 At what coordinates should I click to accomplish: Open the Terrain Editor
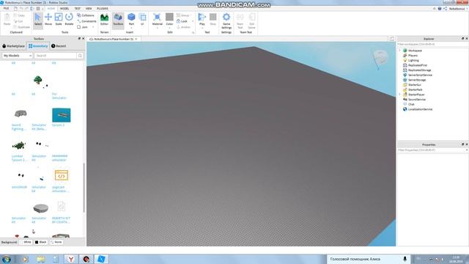(104, 20)
